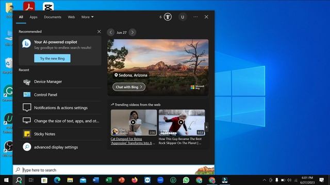Open Control Panel from Recent
Screen dimensions: 330x185
60,95
